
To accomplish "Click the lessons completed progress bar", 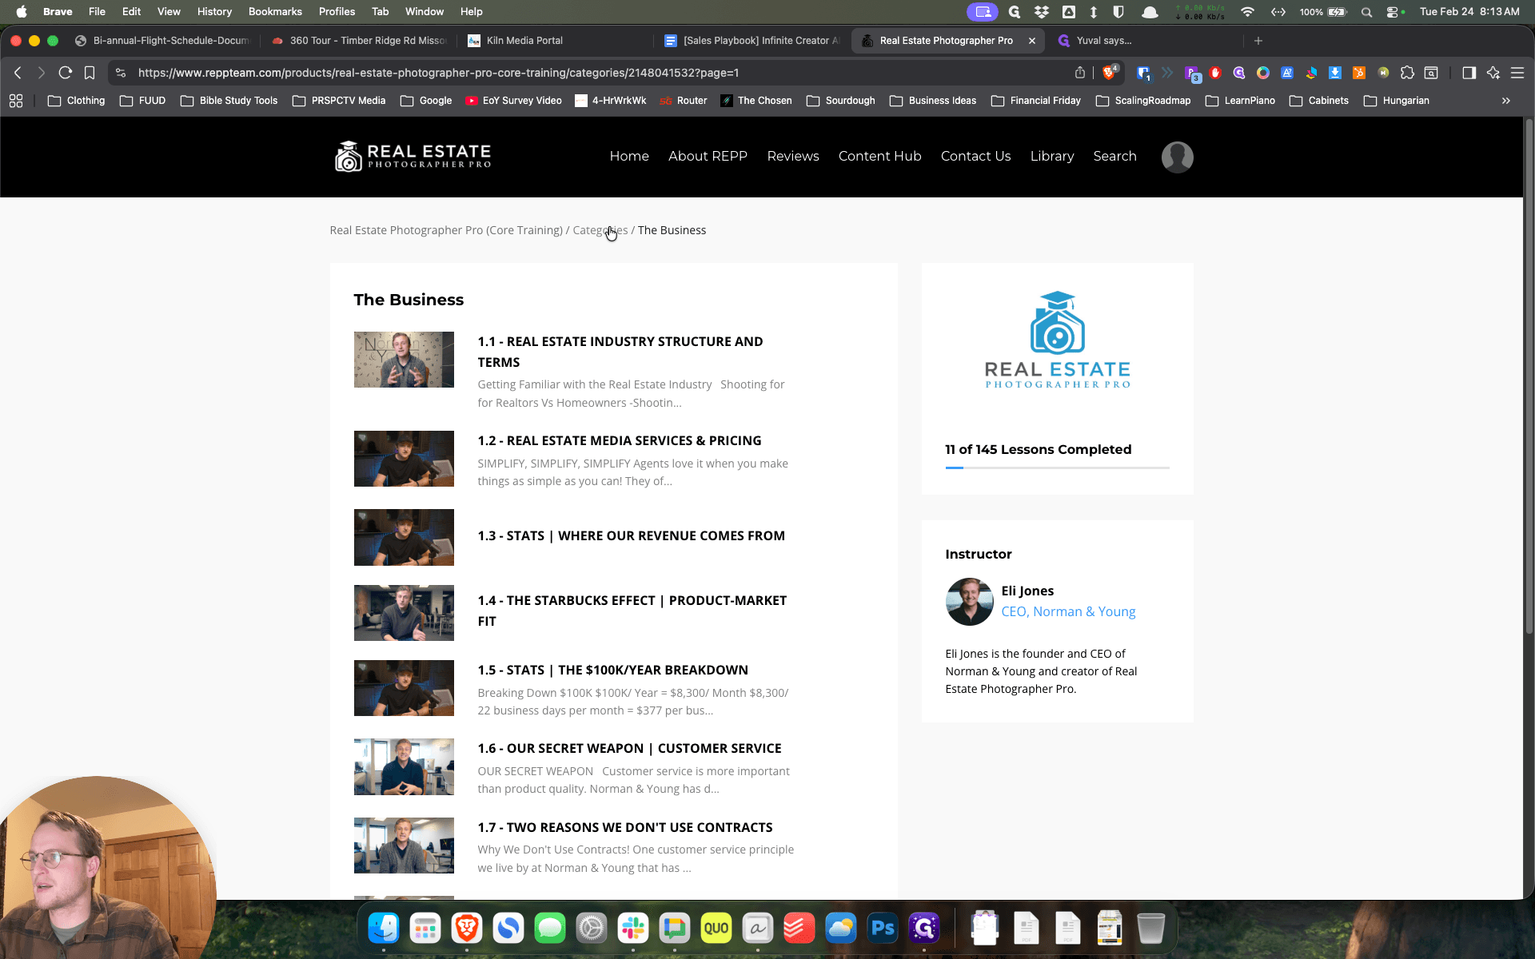I will (x=1057, y=468).
